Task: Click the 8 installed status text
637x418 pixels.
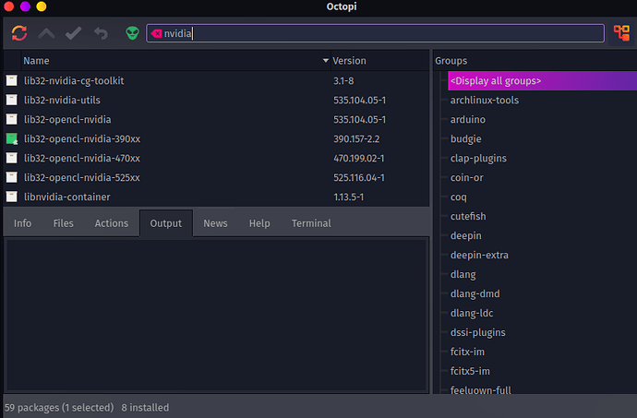Action: tap(145, 408)
